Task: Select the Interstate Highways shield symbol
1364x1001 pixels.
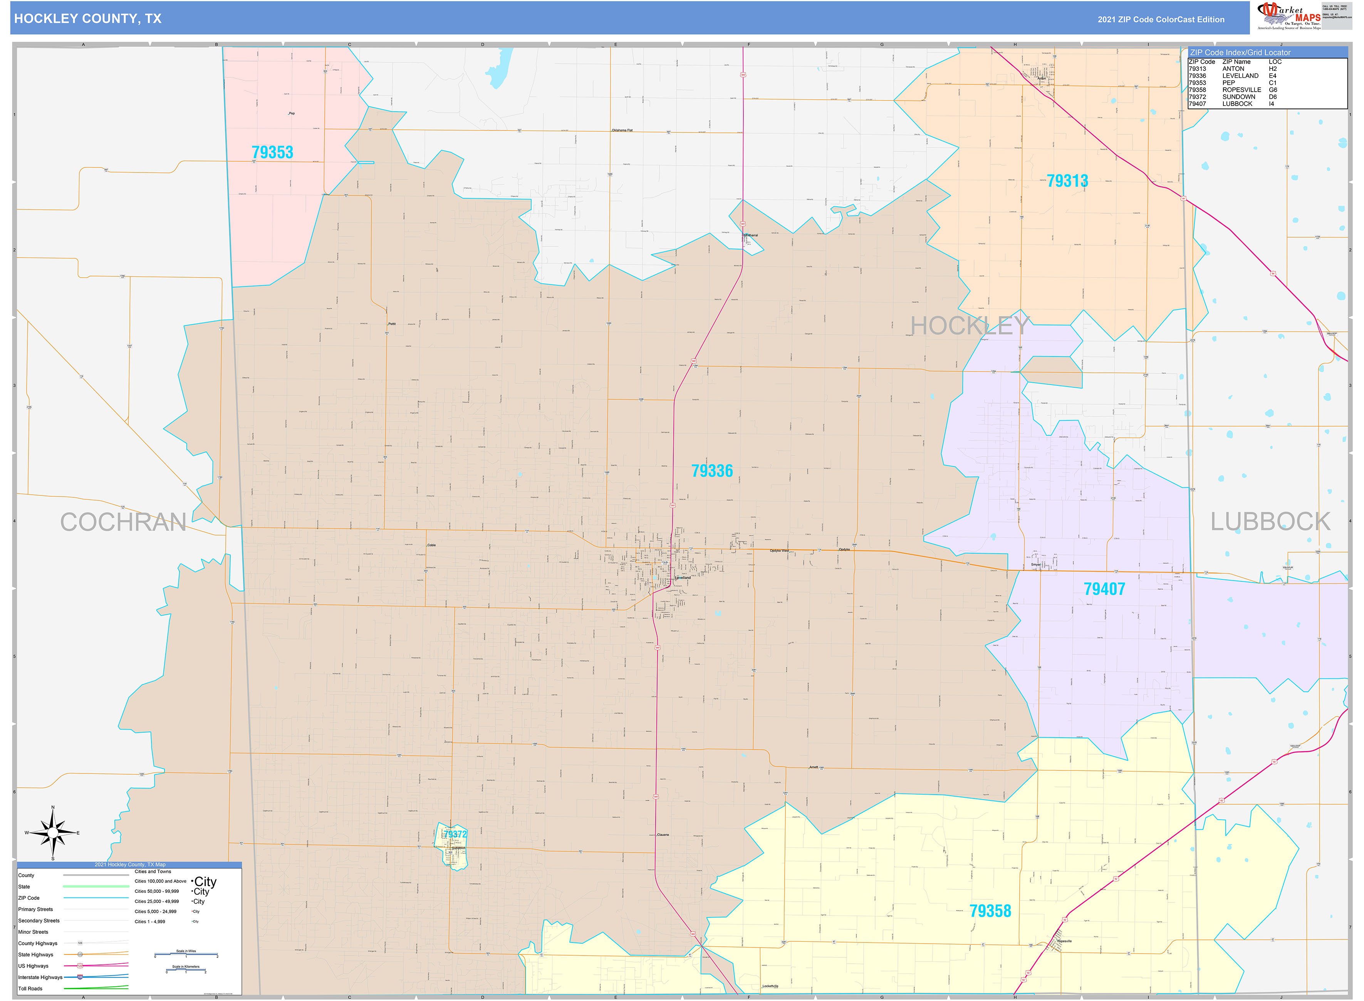Action: tap(80, 977)
